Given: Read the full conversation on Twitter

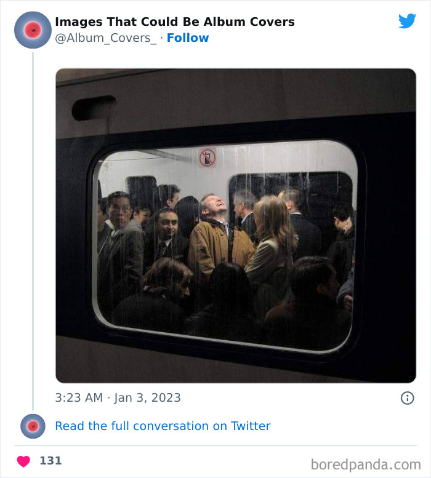Looking at the screenshot, I should (x=163, y=426).
